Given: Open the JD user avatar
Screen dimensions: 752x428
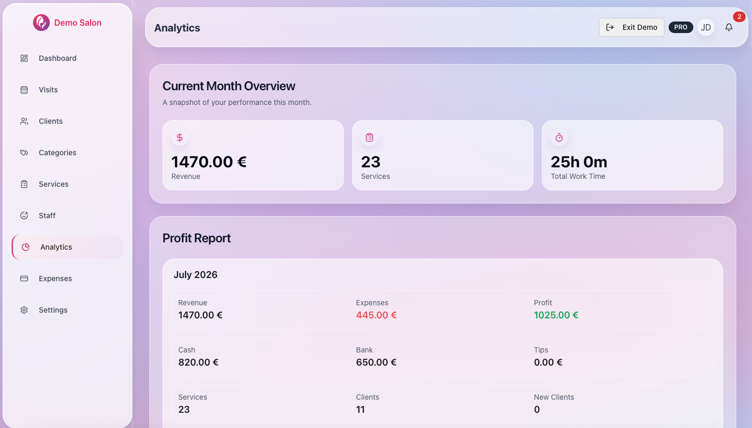Looking at the screenshot, I should pyautogui.click(x=706, y=27).
